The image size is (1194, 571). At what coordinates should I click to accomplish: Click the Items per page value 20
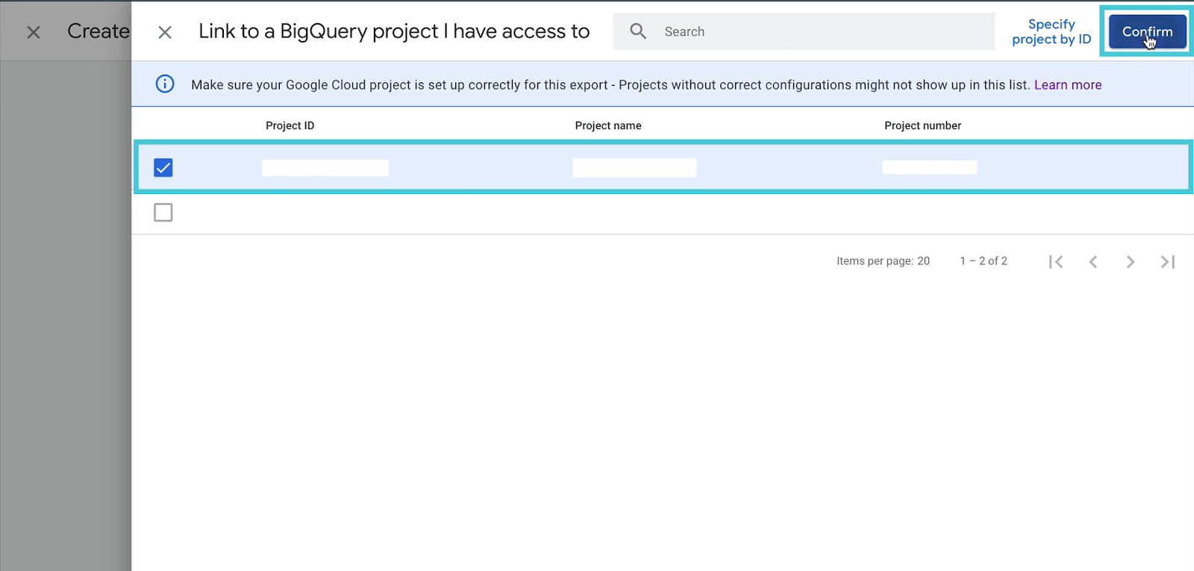(923, 260)
